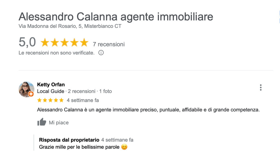Click the reviewer name Ketty Orfan
This screenshot has height=153, width=280.
(x=51, y=85)
